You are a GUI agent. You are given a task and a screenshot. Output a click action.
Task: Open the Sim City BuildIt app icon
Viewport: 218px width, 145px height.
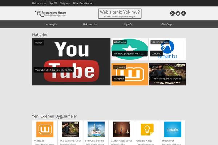96,129
